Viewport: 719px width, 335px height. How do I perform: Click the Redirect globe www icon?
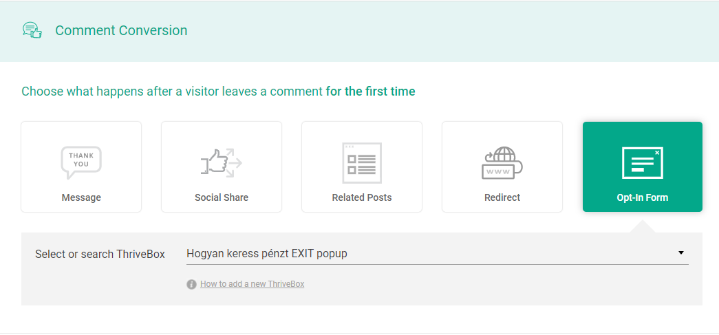tap(502, 163)
